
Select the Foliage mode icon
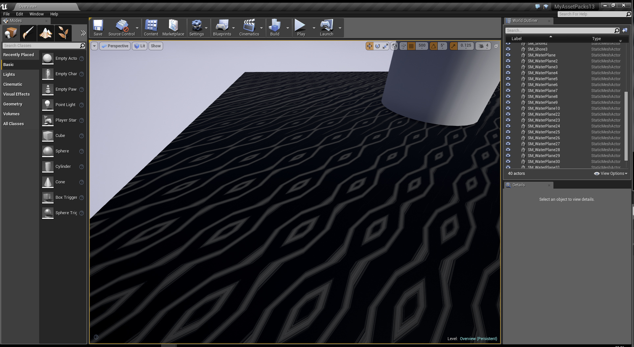tap(63, 33)
